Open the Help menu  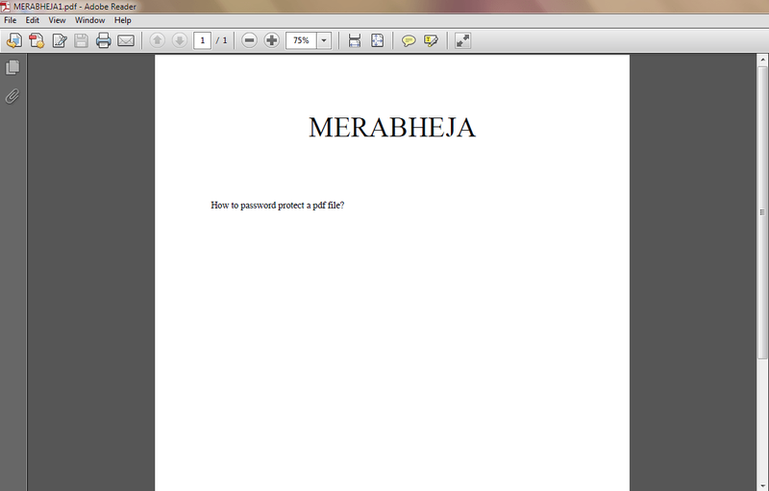123,20
